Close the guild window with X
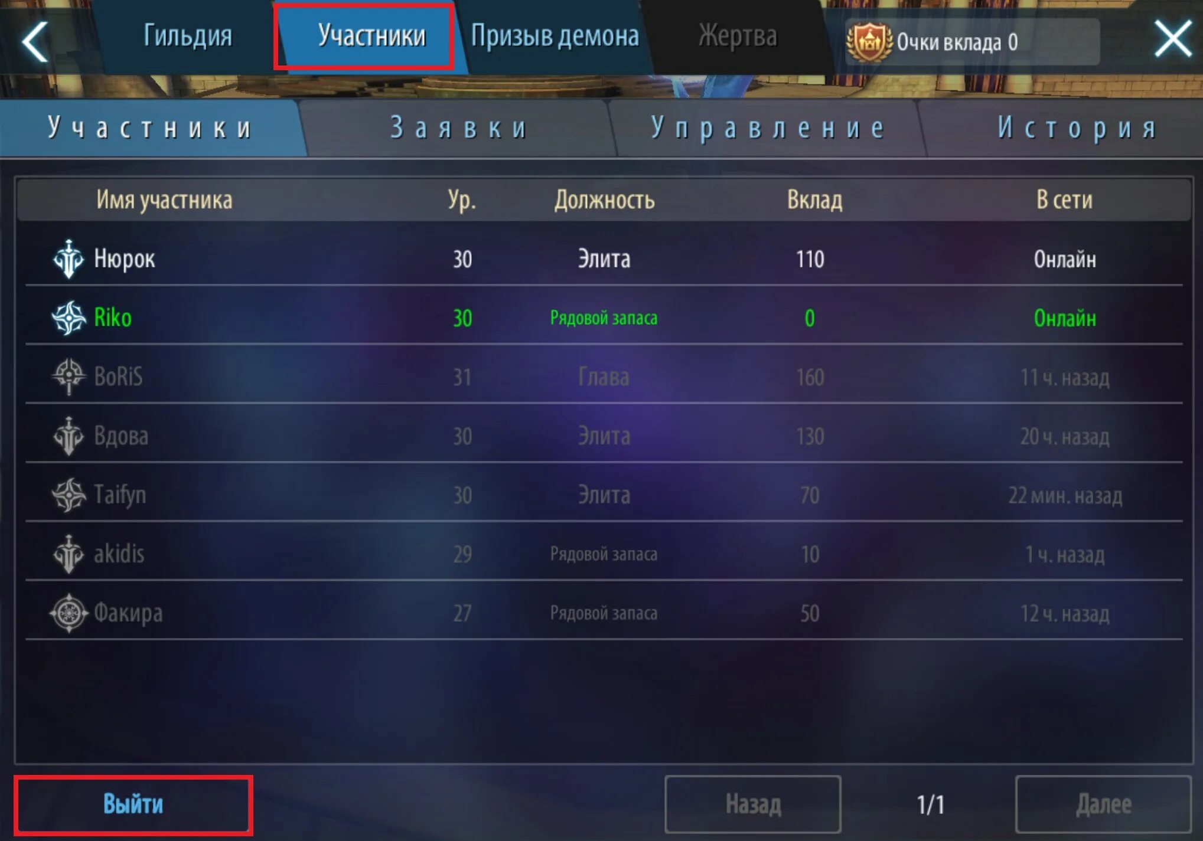The height and width of the screenshot is (841, 1203). 1173,39
